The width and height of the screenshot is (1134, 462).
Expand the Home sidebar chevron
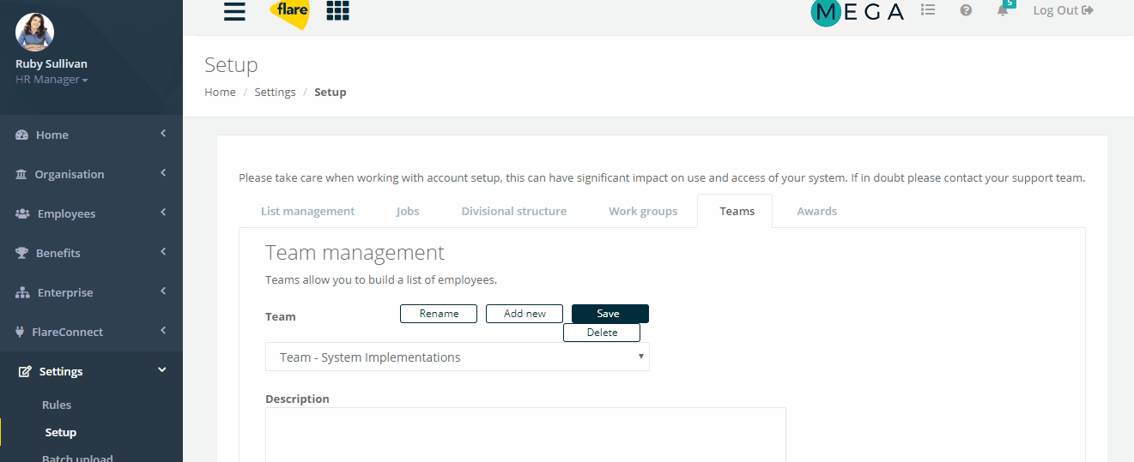tap(163, 133)
